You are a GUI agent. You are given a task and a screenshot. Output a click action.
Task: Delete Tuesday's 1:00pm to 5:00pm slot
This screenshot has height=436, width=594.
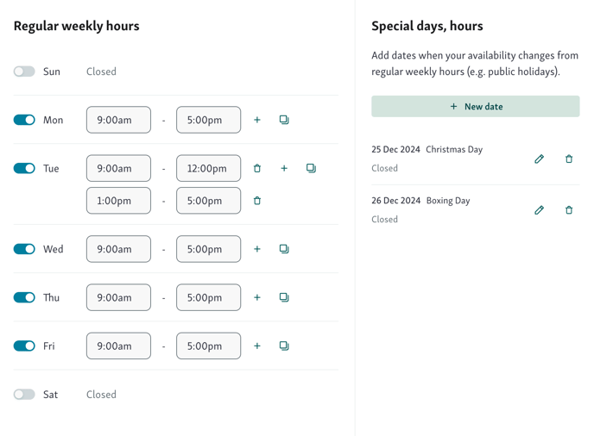click(x=256, y=201)
